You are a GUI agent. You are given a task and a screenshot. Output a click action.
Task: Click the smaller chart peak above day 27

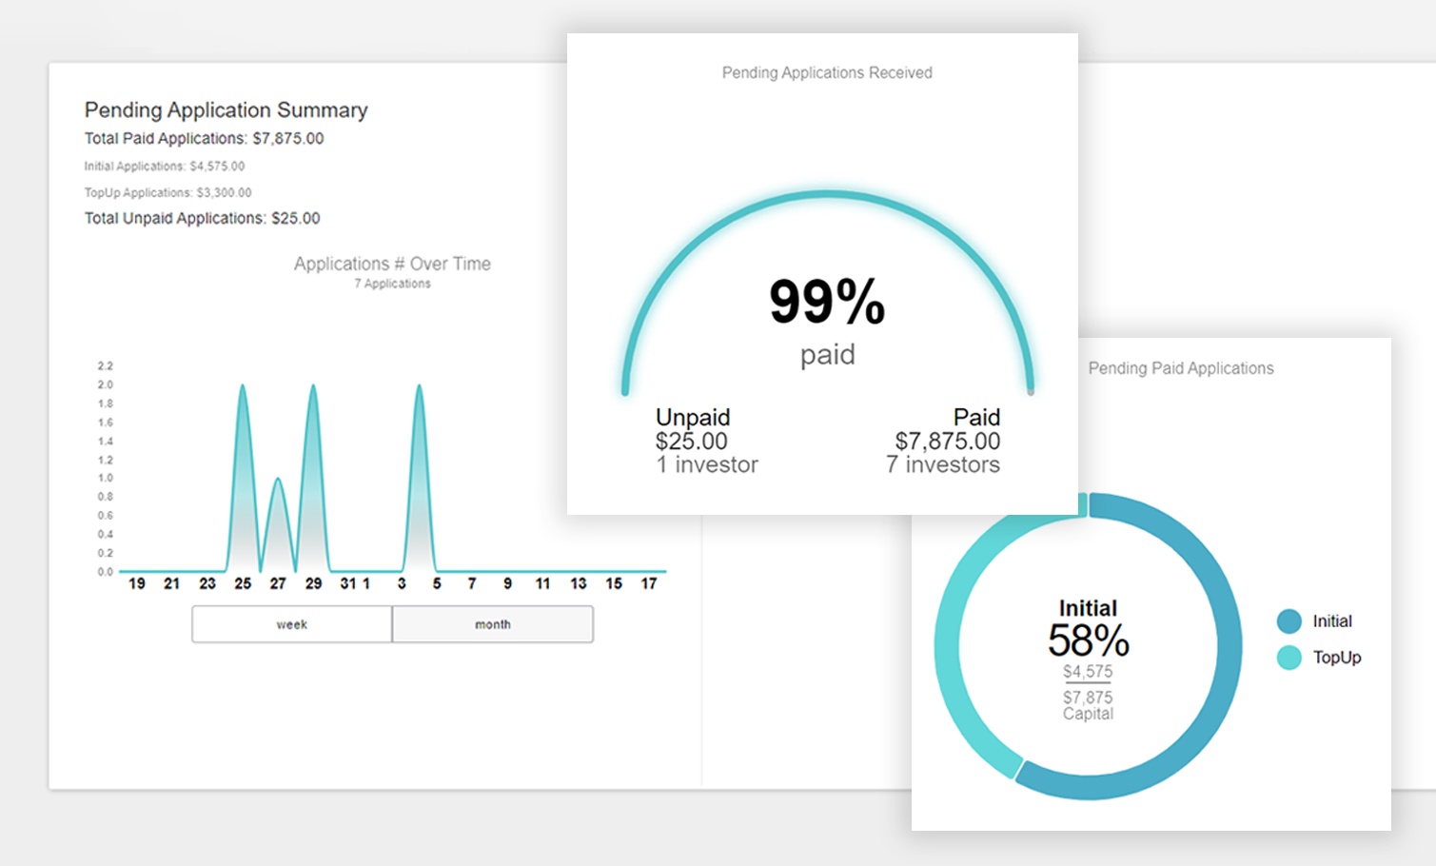click(x=278, y=483)
